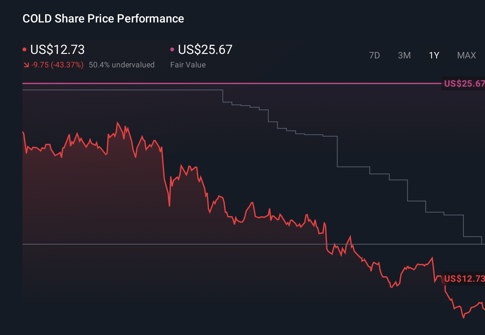Expand details via the Fair Value label
485x335 pixels.
(188, 64)
